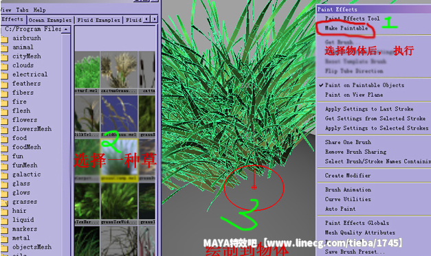Screen dimensions: 431x256
Task: Select the hair folder entry
Action: click(x=19, y=211)
